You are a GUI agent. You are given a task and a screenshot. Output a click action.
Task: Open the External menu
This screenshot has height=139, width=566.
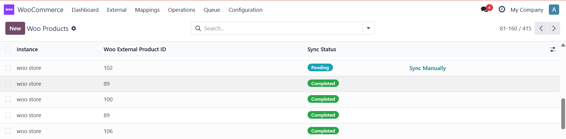click(117, 10)
